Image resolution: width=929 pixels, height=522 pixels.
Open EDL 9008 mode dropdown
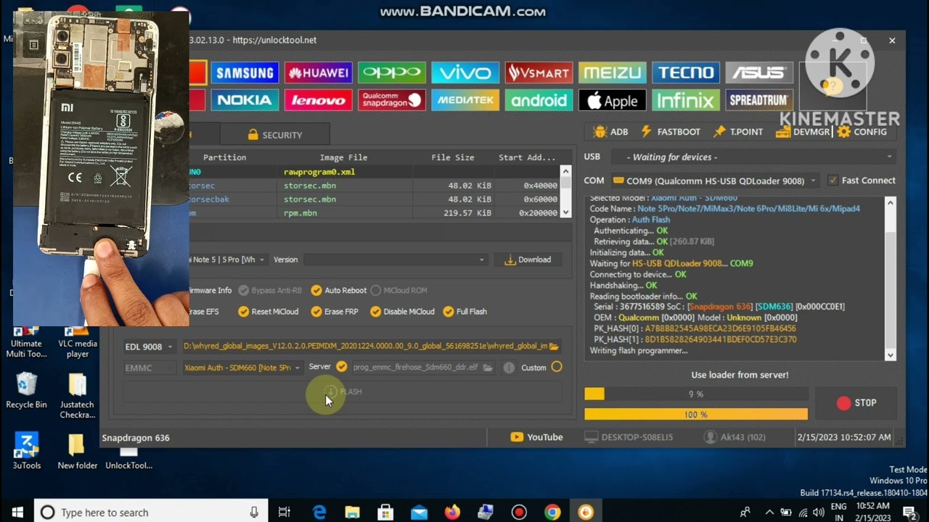[150, 347]
